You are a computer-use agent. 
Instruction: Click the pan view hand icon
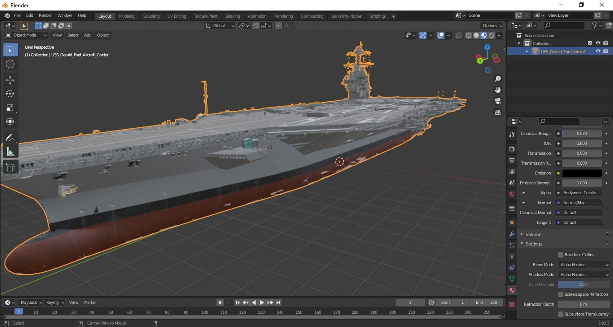pyautogui.click(x=497, y=90)
